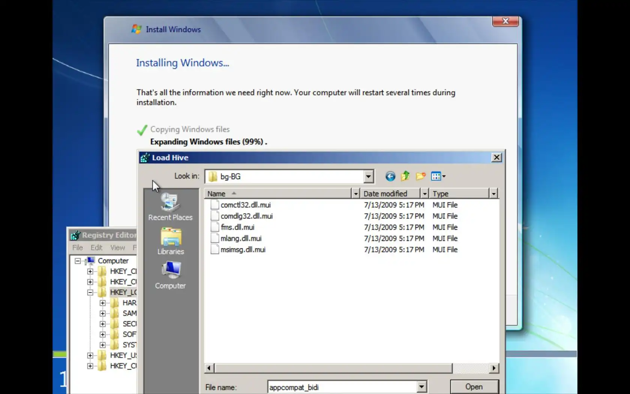630x394 pixels.
Task: Click the File name input field
Action: [342, 387]
